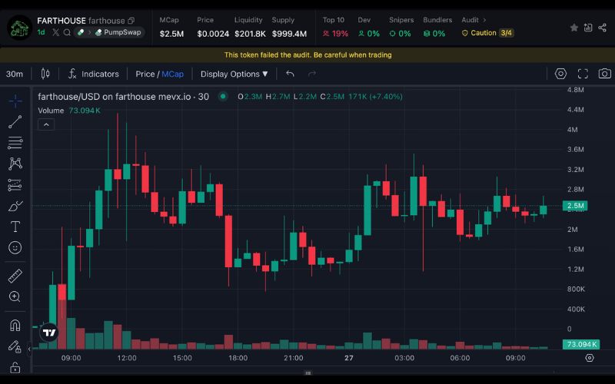Viewport: 615px width, 384px height.
Task: Click the pump pill icon before PumpSwap
Action: click(81, 32)
